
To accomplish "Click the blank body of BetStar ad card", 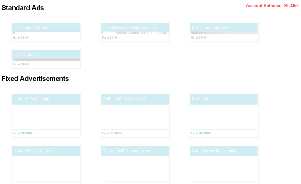I will pos(135,117).
